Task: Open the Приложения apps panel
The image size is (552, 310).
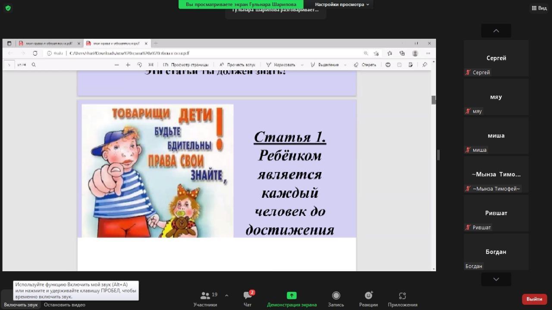Action: click(x=402, y=299)
